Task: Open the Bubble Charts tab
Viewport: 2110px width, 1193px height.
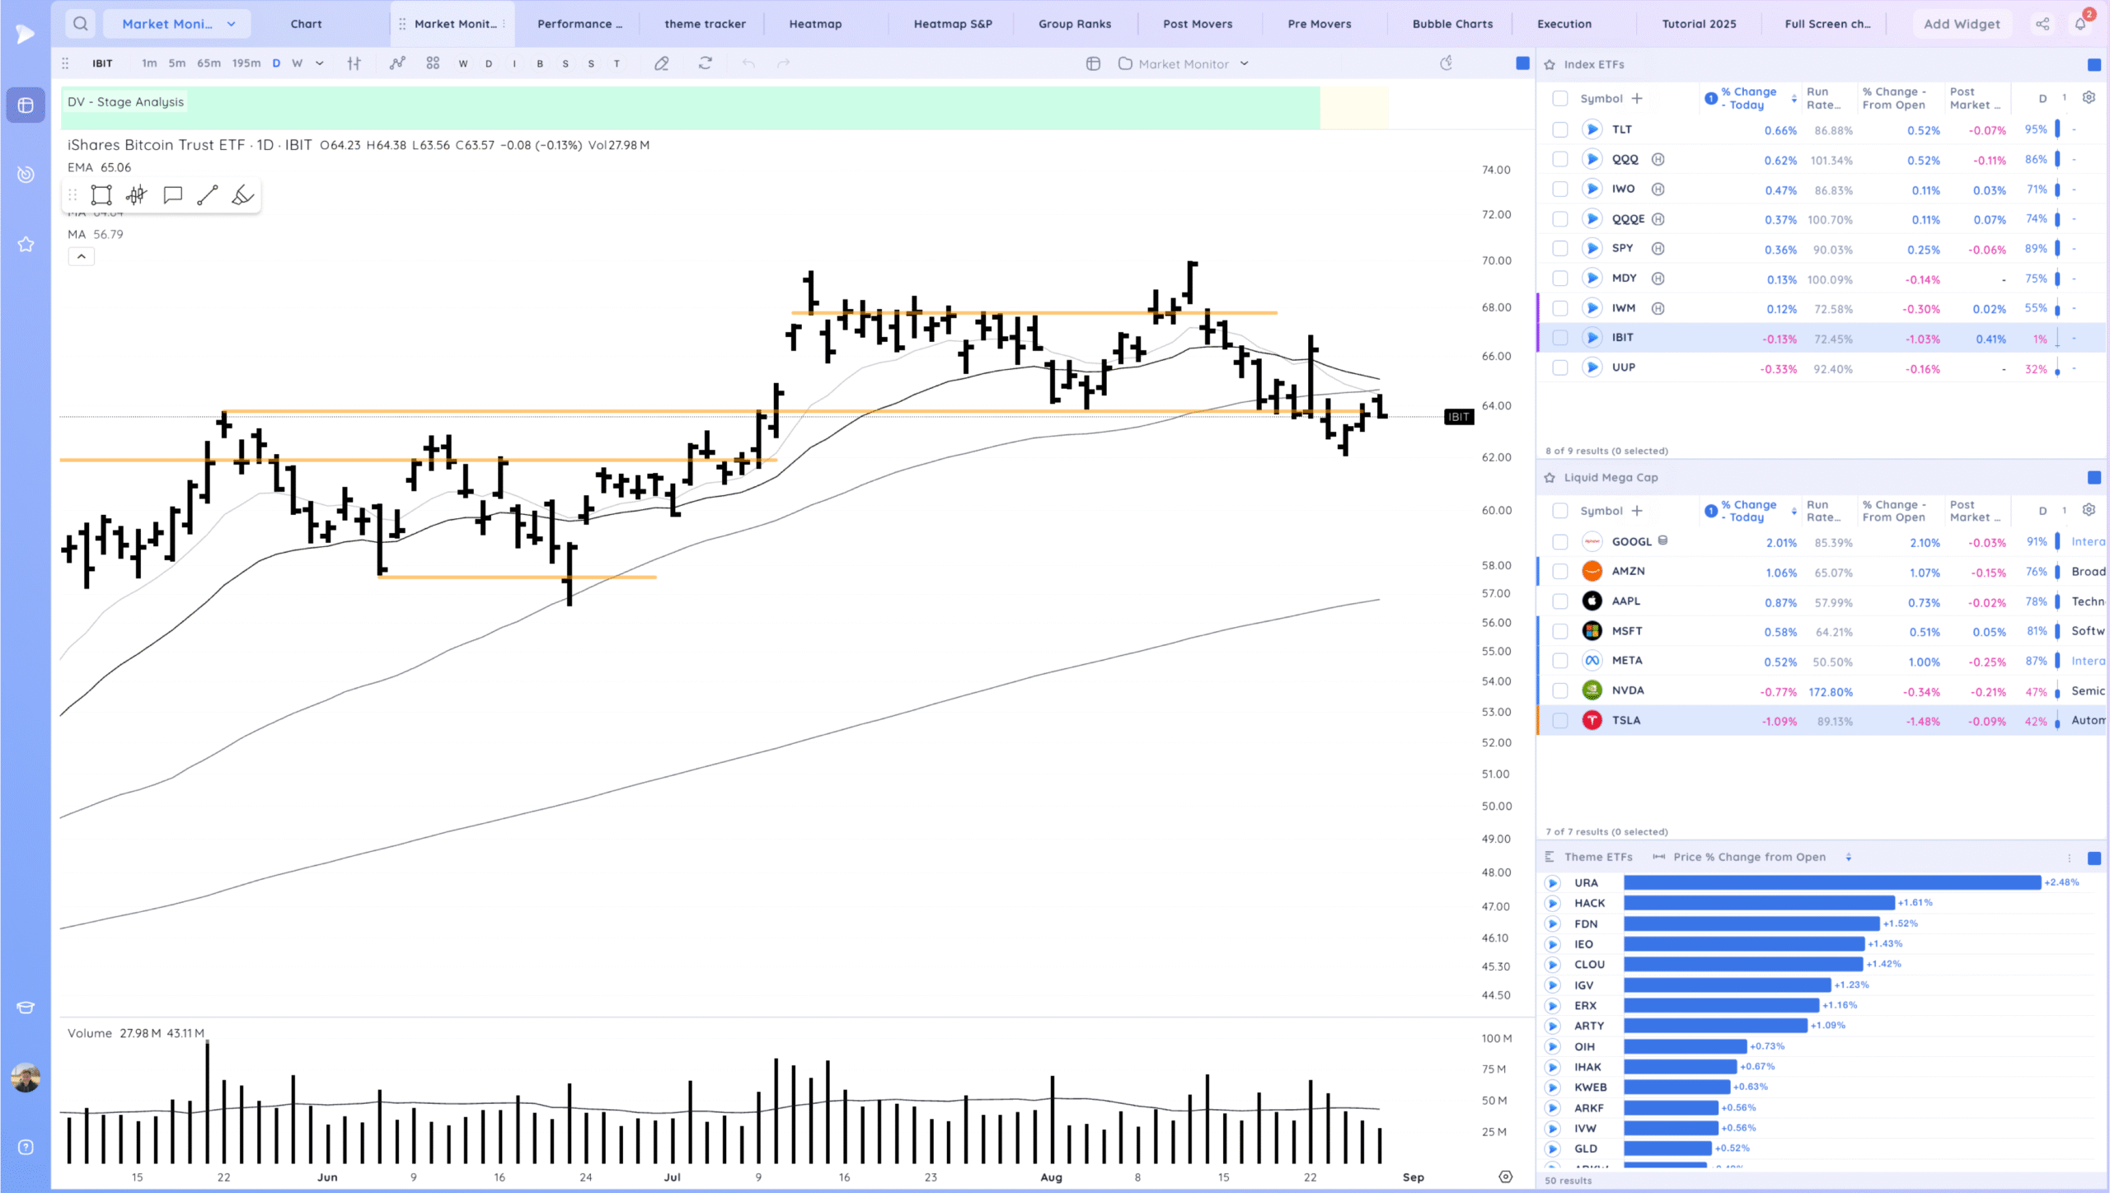Action: pyautogui.click(x=1452, y=24)
